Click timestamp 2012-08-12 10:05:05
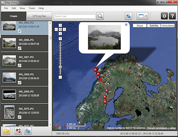The height and width of the screenshot is (137, 178). tap(29, 96)
